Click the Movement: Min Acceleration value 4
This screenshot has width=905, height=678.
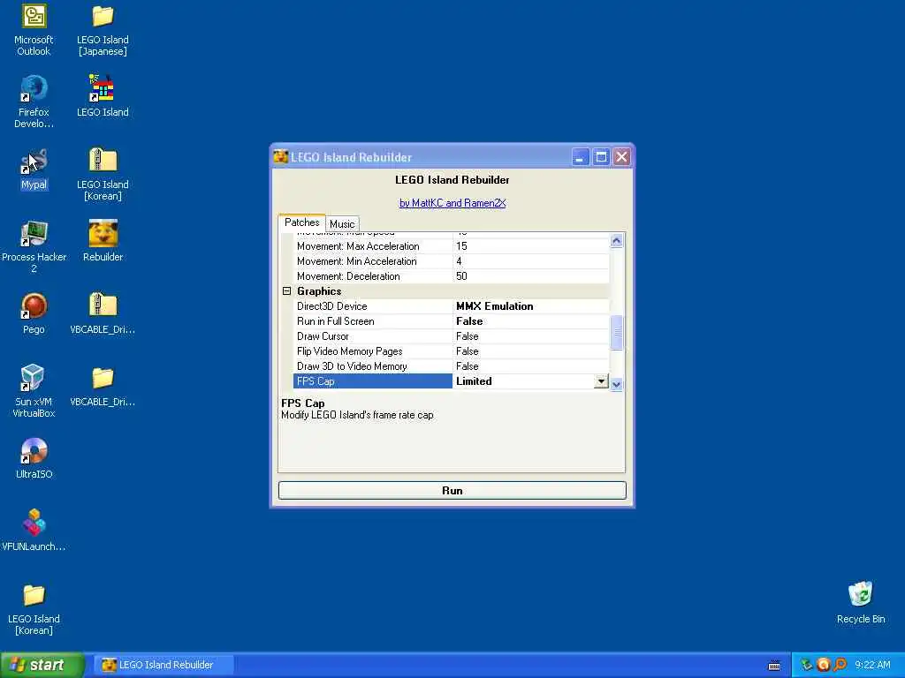coord(531,261)
